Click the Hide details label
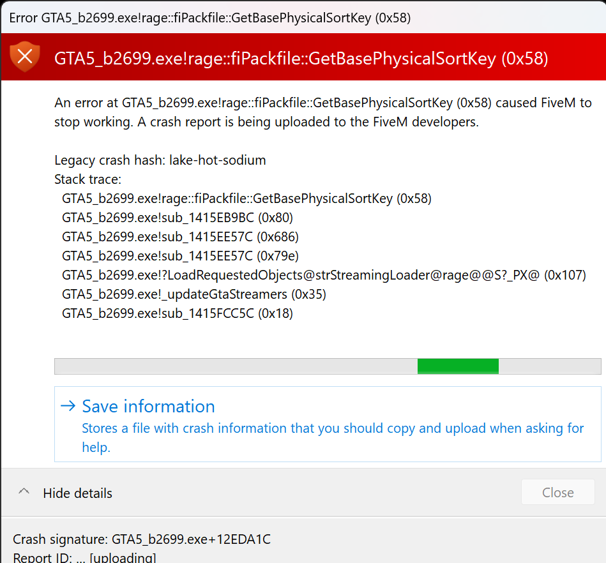The height and width of the screenshot is (563, 606). (x=77, y=493)
